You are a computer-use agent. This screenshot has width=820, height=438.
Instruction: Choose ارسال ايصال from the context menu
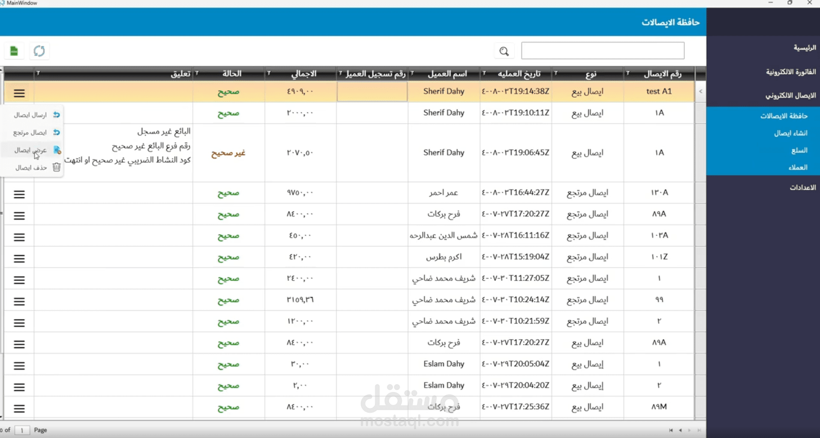(x=33, y=115)
